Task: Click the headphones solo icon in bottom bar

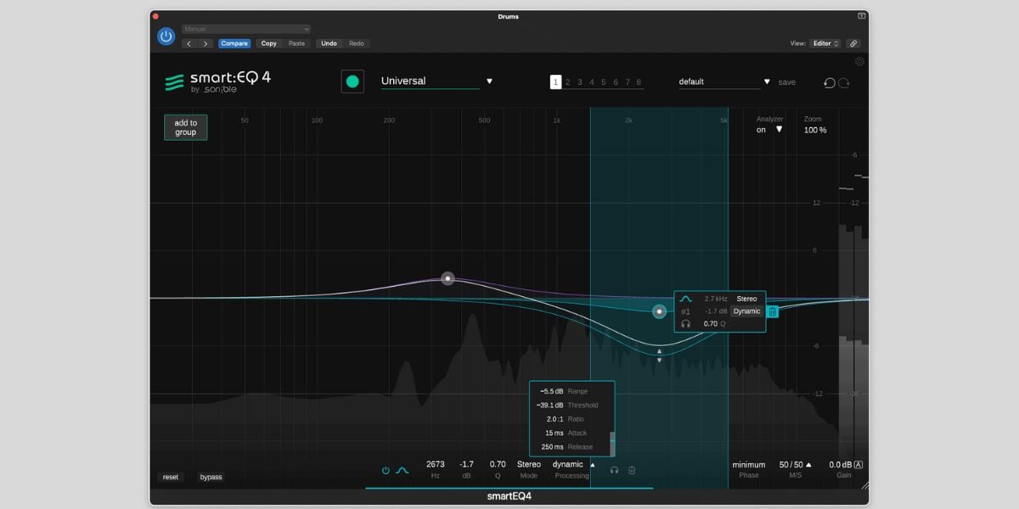Action: click(614, 470)
